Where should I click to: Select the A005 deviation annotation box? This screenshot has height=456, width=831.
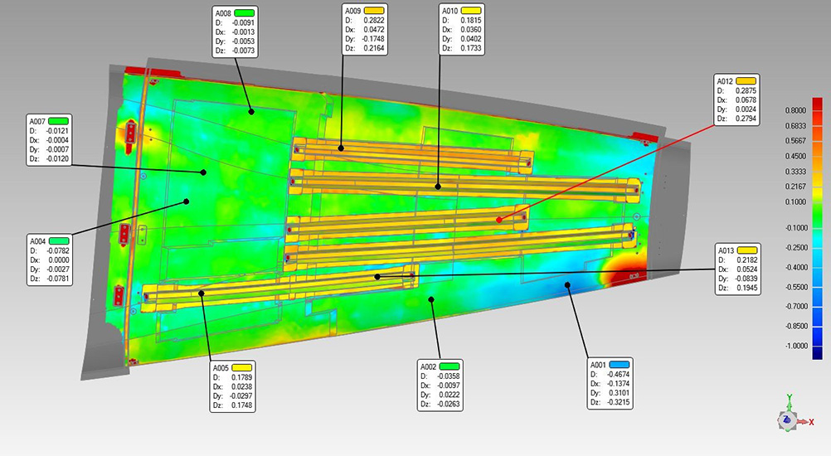[232, 386]
